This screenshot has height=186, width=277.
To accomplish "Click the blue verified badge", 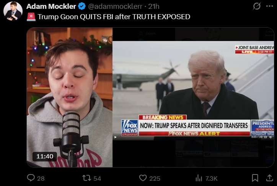I will [x=82, y=7].
